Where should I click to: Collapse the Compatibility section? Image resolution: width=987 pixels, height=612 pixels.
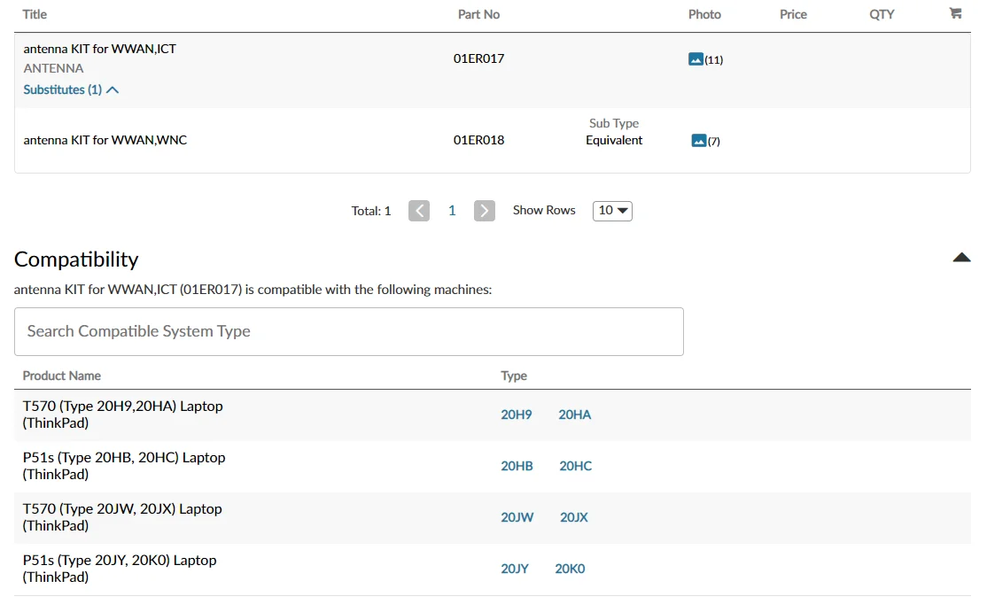[961, 258]
